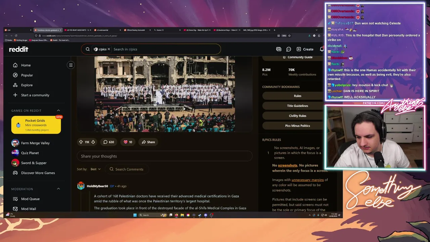430x242 pixels.
Task: Collapse the sidebar navigation button
Action: click(71, 65)
